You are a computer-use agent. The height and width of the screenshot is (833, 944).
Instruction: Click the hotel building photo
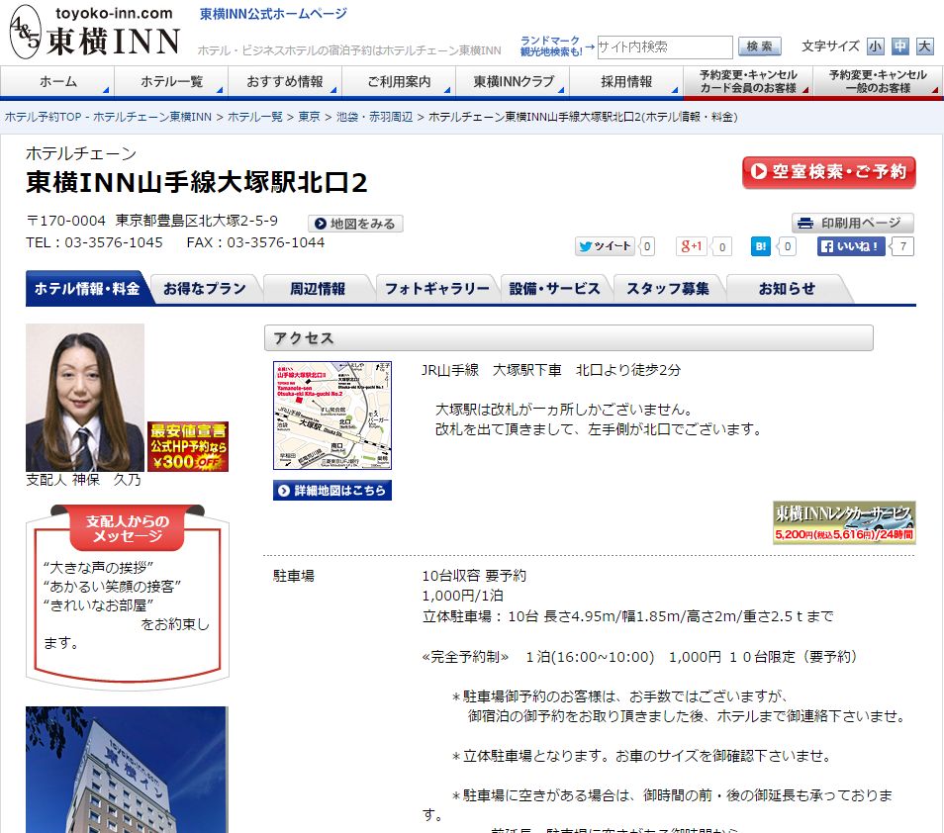(x=127, y=770)
